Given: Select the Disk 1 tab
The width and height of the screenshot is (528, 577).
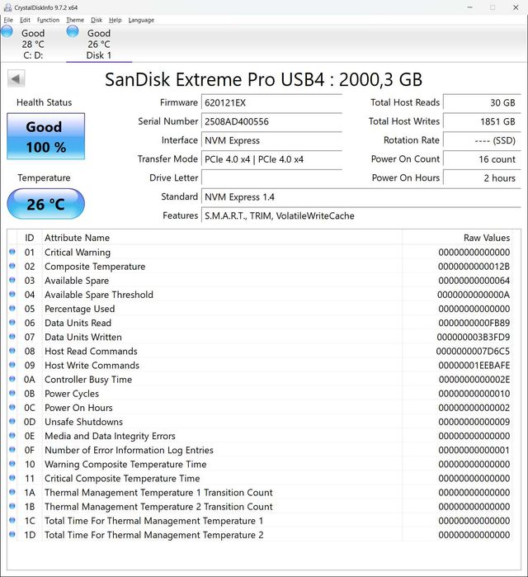Looking at the screenshot, I should [99, 44].
